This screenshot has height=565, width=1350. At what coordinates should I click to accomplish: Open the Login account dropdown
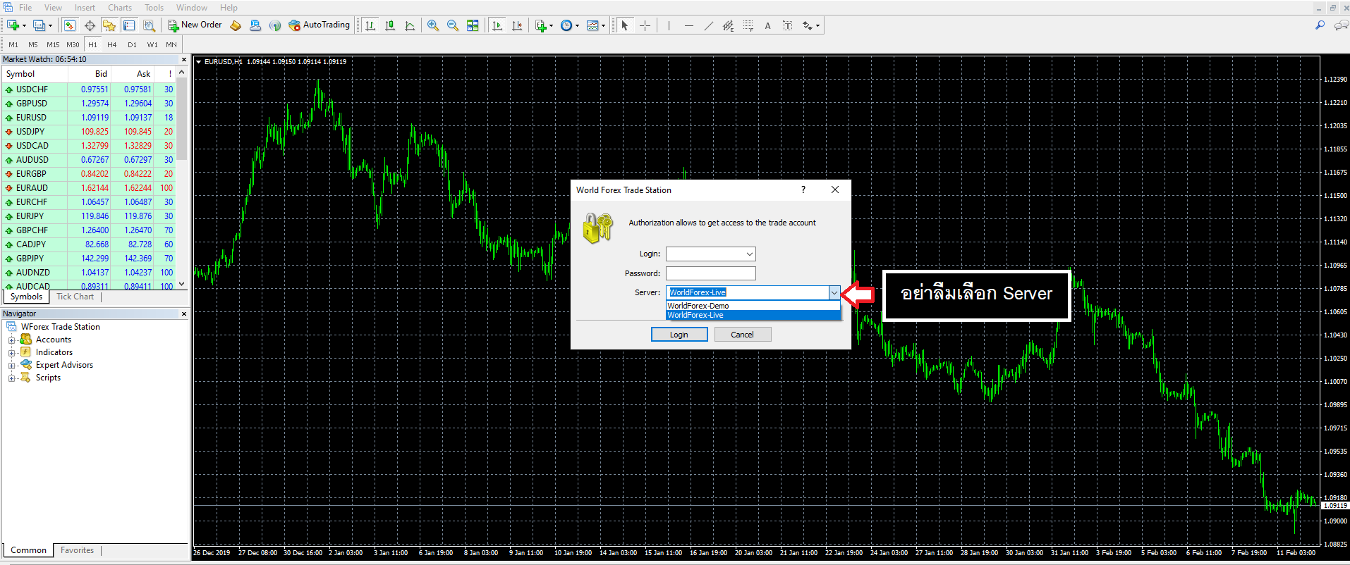point(750,254)
